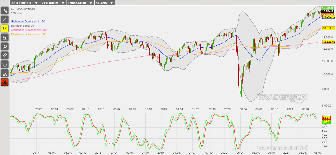Select the Gleitender Durchschnitt: 50 legend entry
336x155 pixels.
(x=28, y=34)
